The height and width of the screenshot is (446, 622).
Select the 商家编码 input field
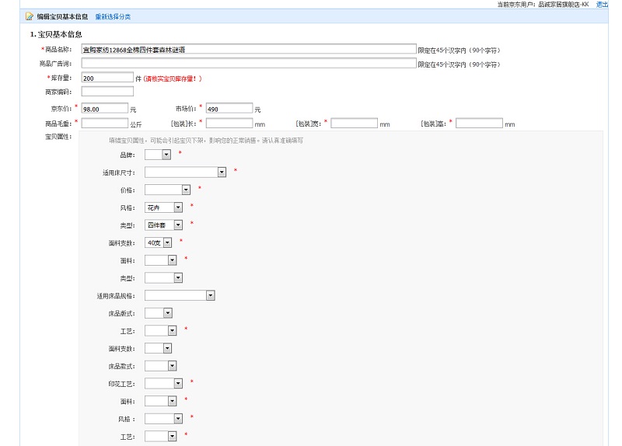click(x=107, y=92)
